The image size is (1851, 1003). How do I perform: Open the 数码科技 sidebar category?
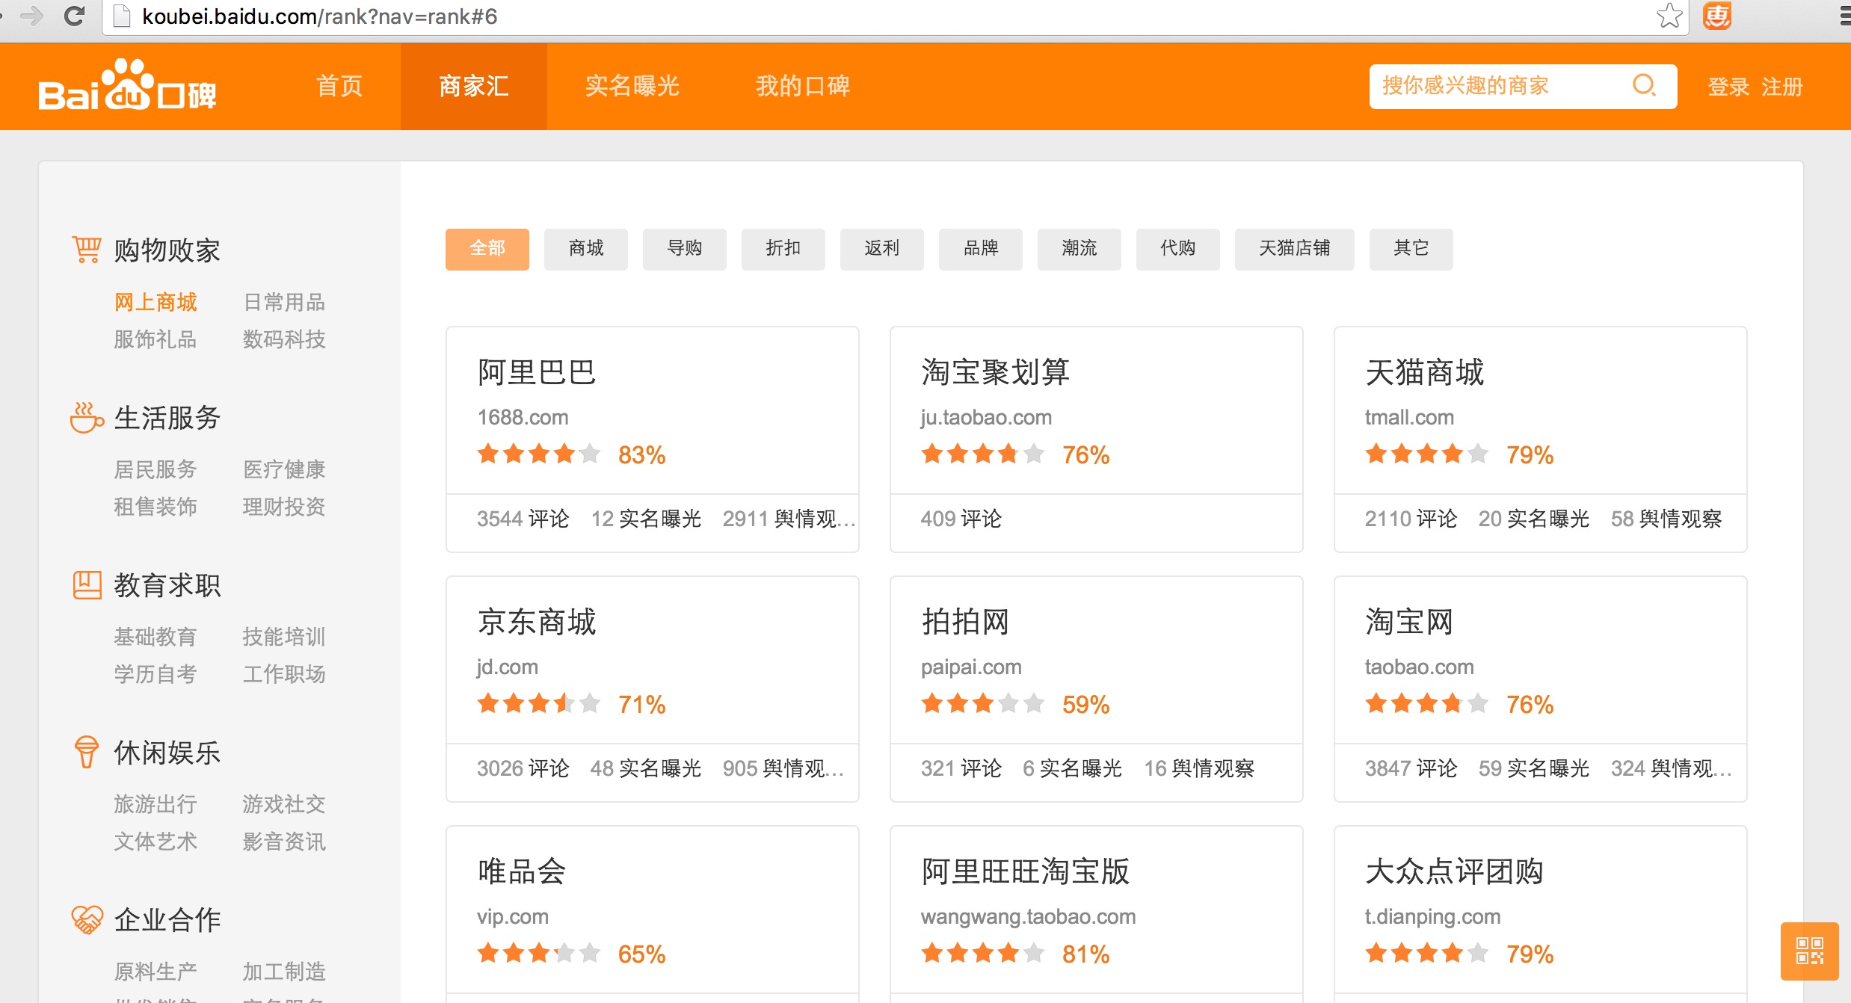[x=284, y=339]
